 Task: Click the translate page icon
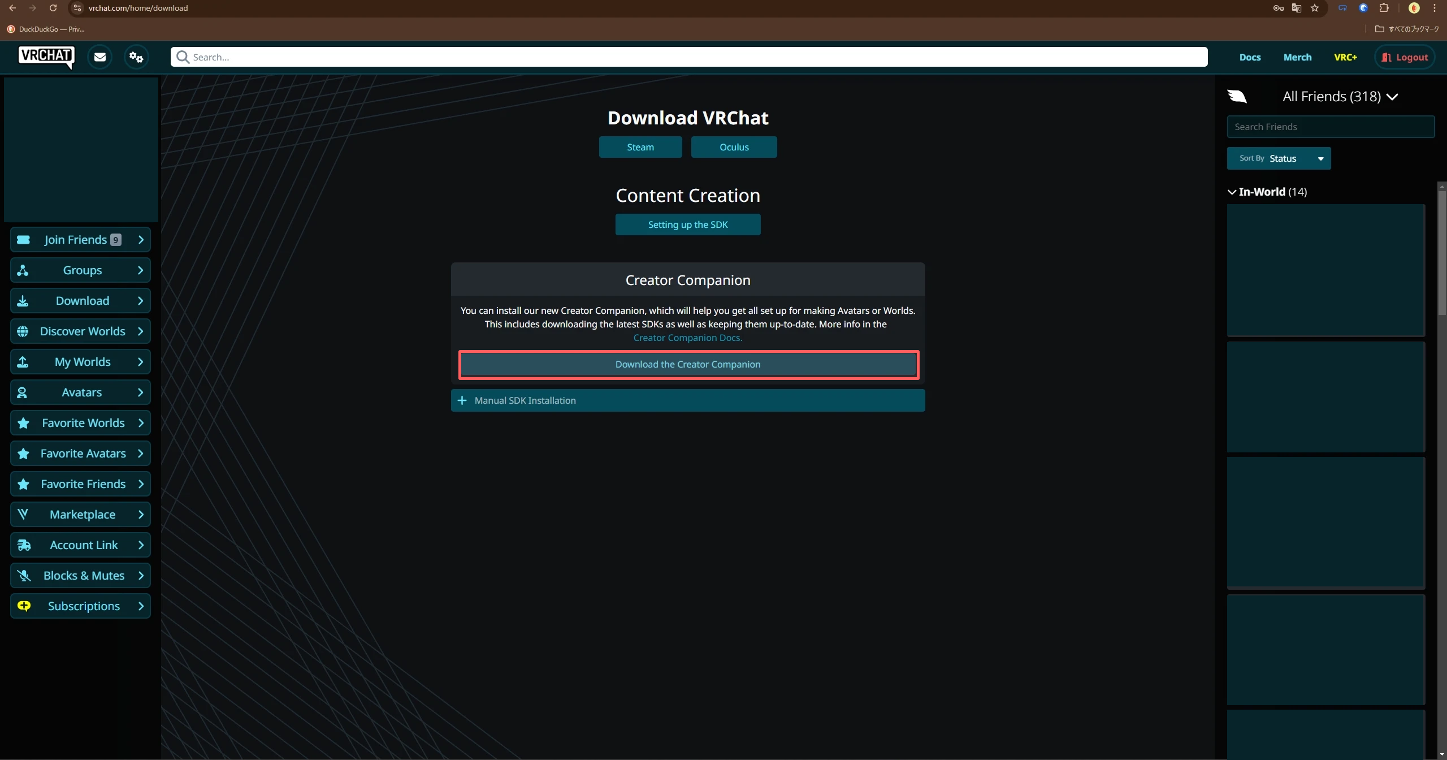(1297, 8)
